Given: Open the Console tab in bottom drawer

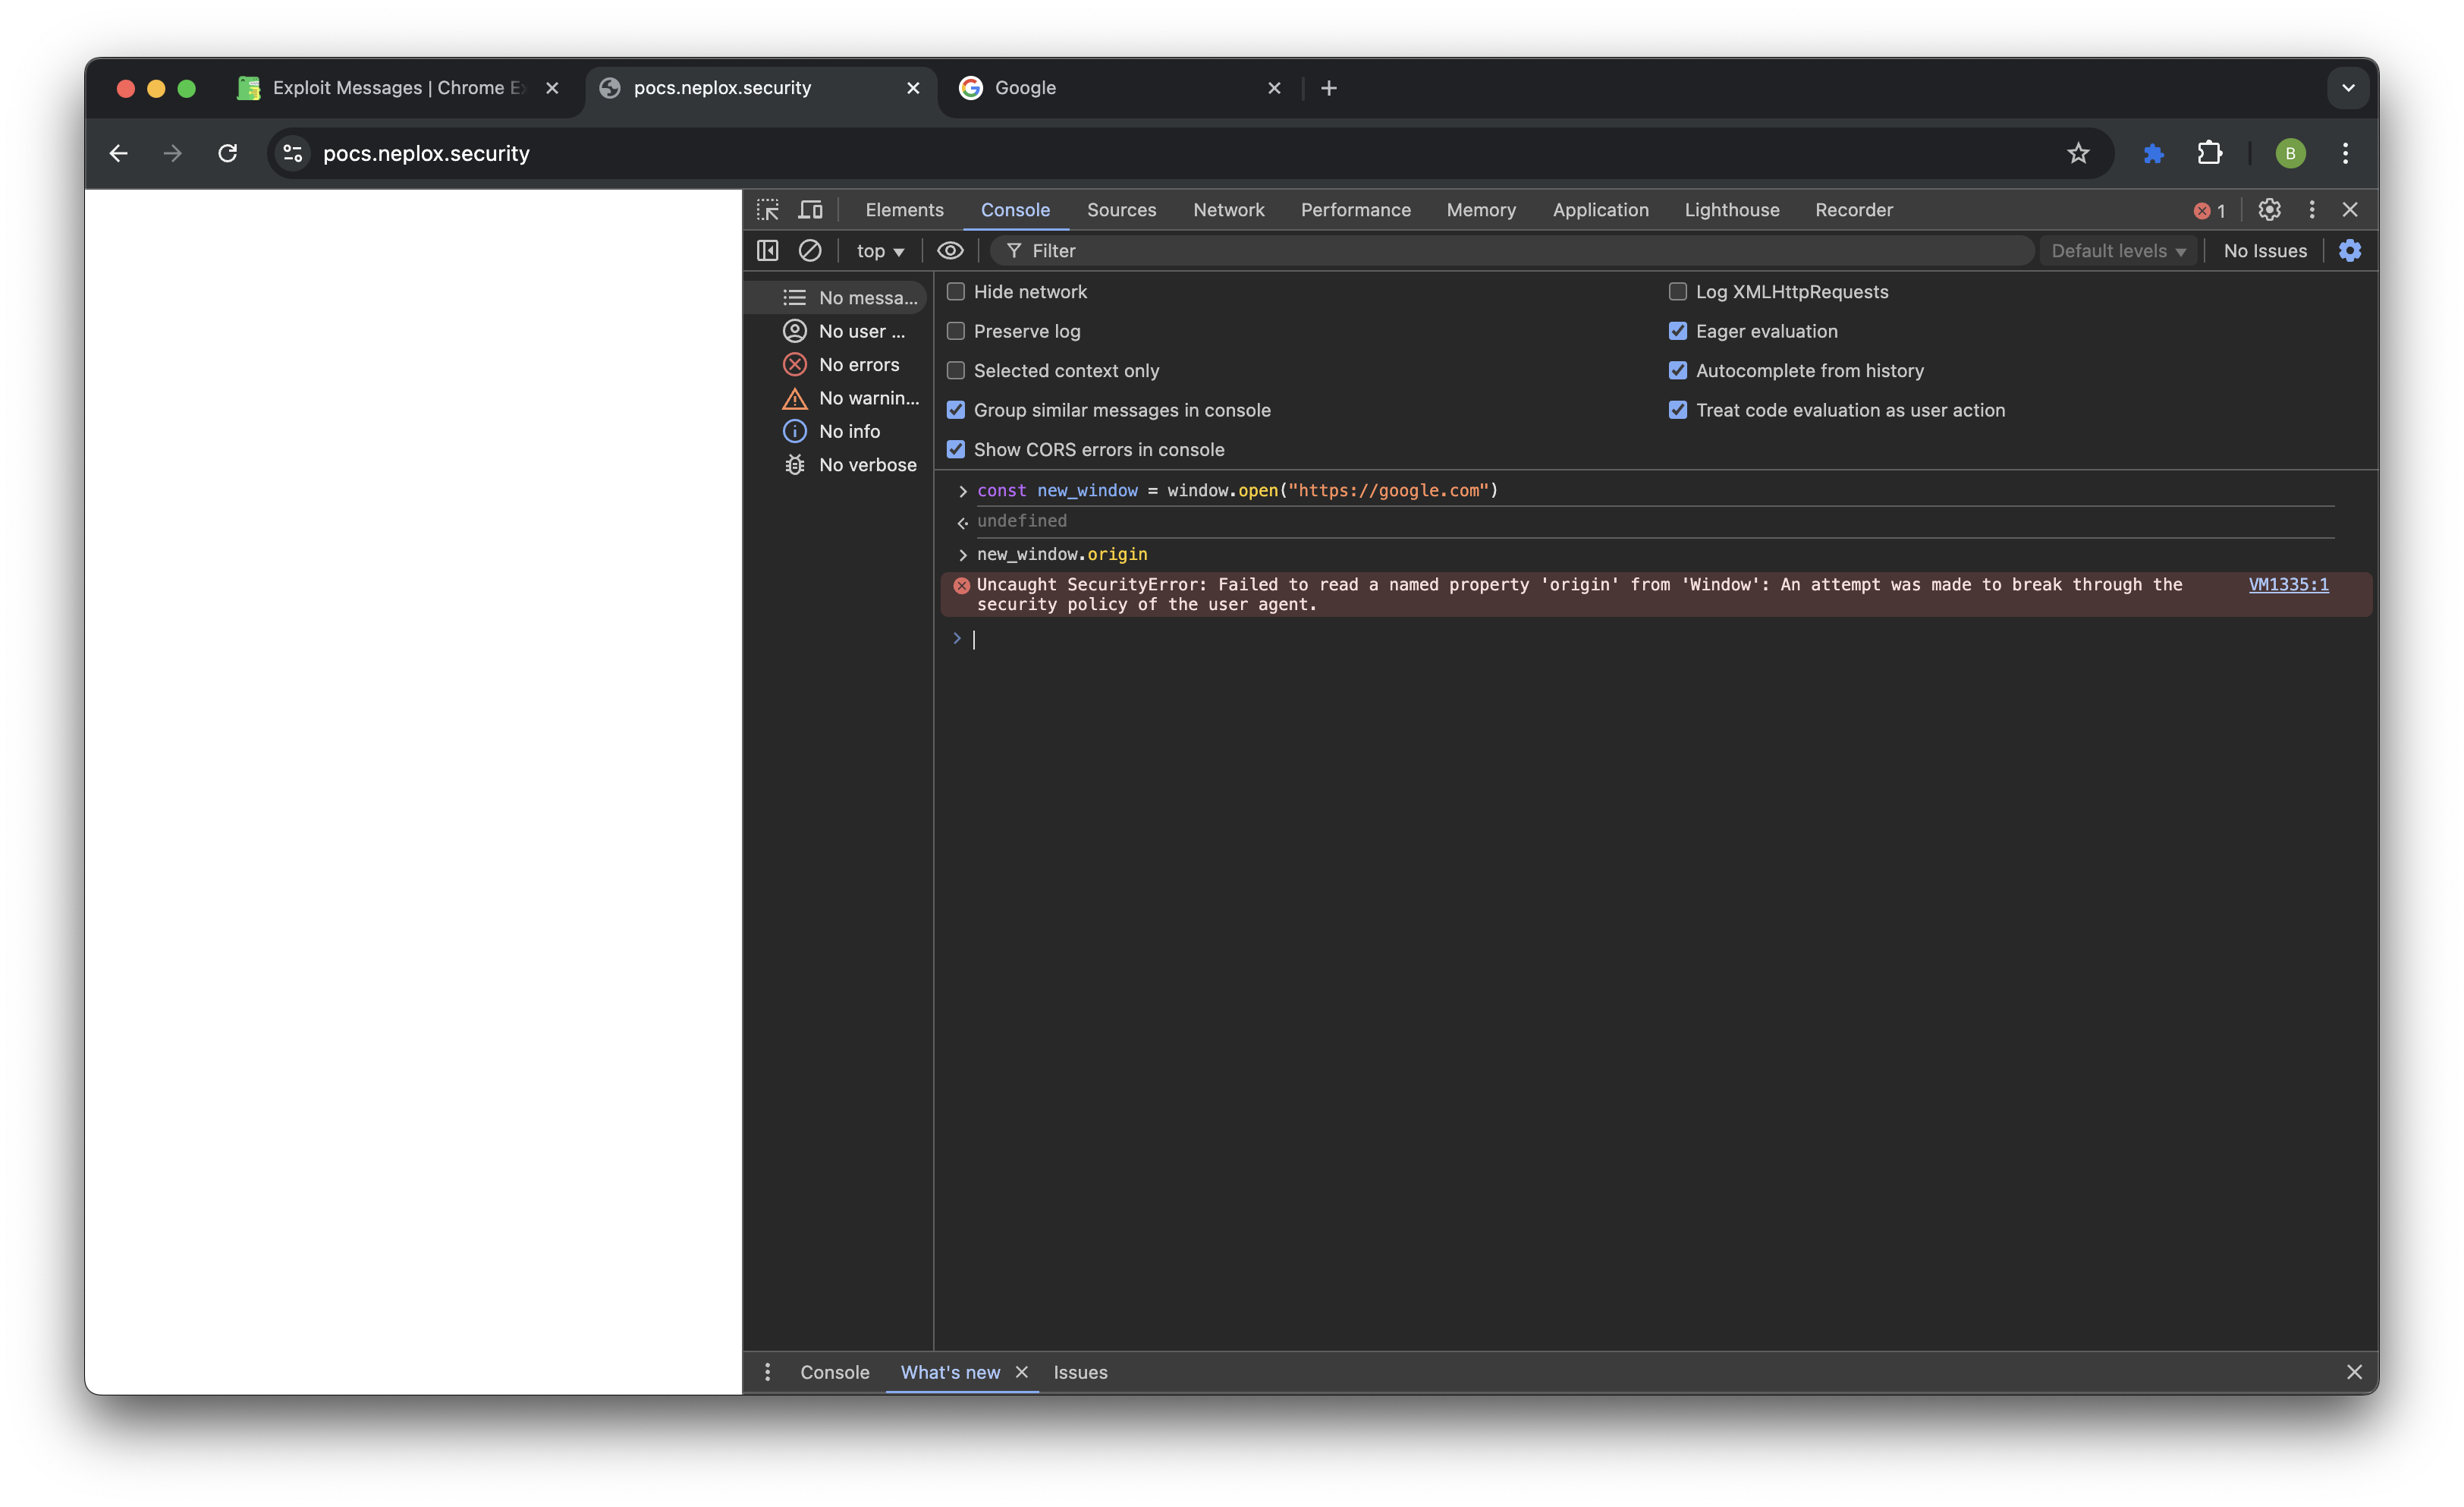Looking at the screenshot, I should [834, 1372].
